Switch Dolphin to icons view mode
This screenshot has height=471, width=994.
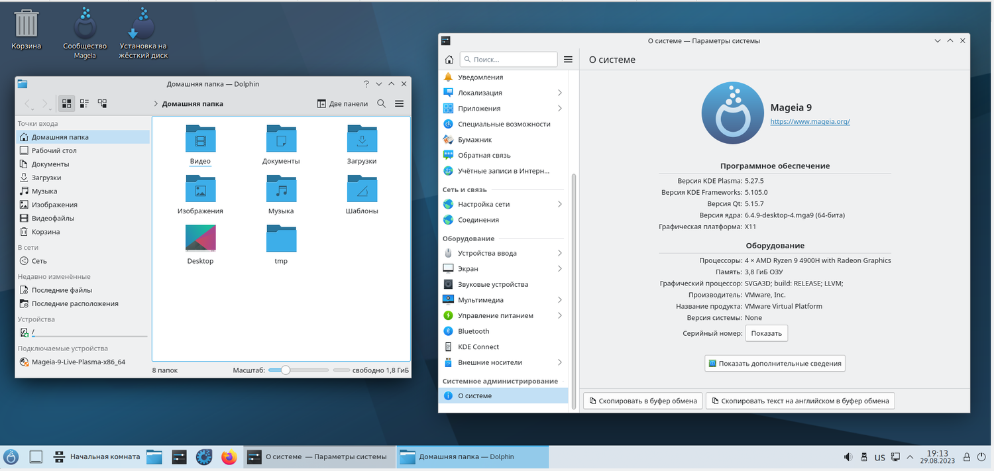pos(66,103)
